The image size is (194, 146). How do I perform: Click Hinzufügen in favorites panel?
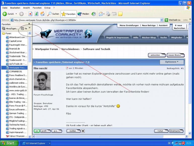(x=10, y=28)
